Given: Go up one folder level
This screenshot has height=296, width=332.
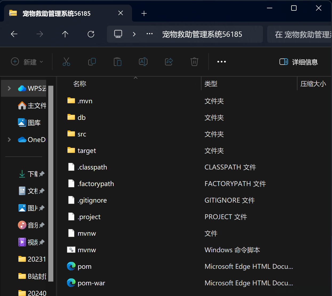Looking at the screenshot, I should pos(65,34).
